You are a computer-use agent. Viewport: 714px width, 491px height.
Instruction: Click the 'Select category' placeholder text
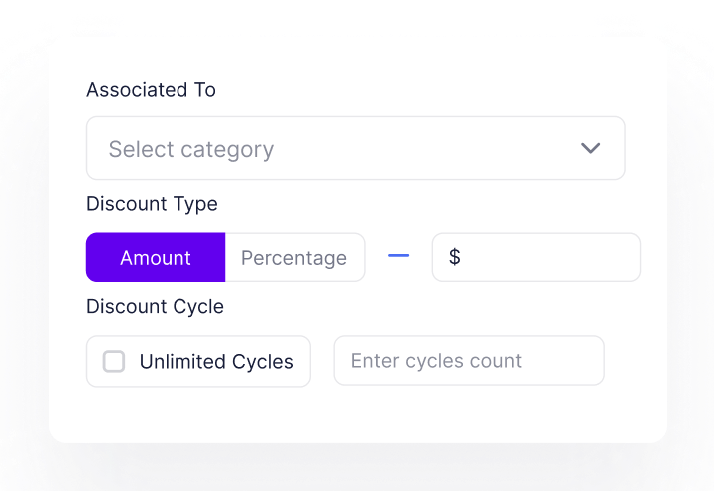tap(191, 150)
